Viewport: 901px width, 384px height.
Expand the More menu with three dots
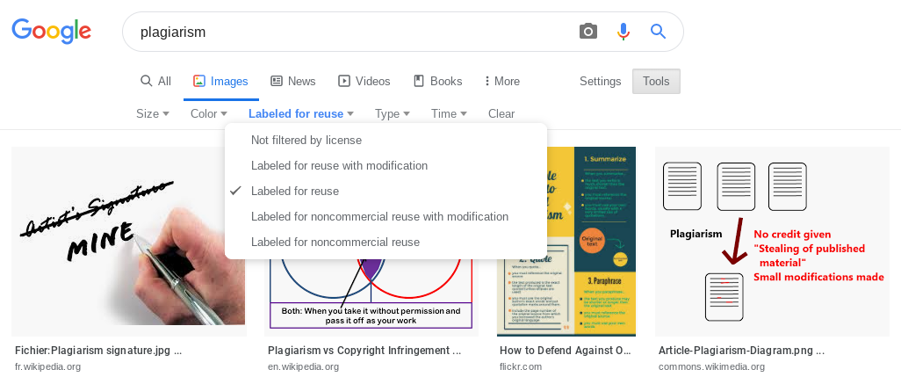click(x=502, y=81)
